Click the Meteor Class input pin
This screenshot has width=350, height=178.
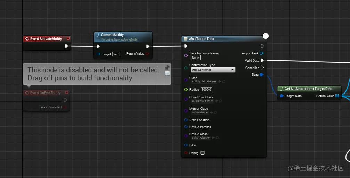click(186, 110)
